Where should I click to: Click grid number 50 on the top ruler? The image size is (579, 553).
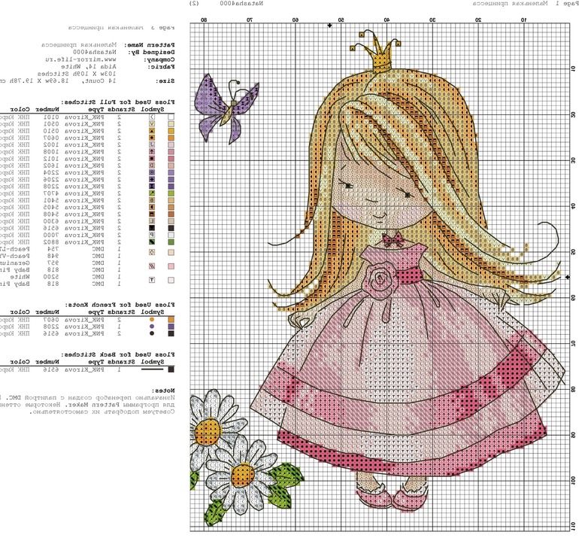click(x=341, y=19)
